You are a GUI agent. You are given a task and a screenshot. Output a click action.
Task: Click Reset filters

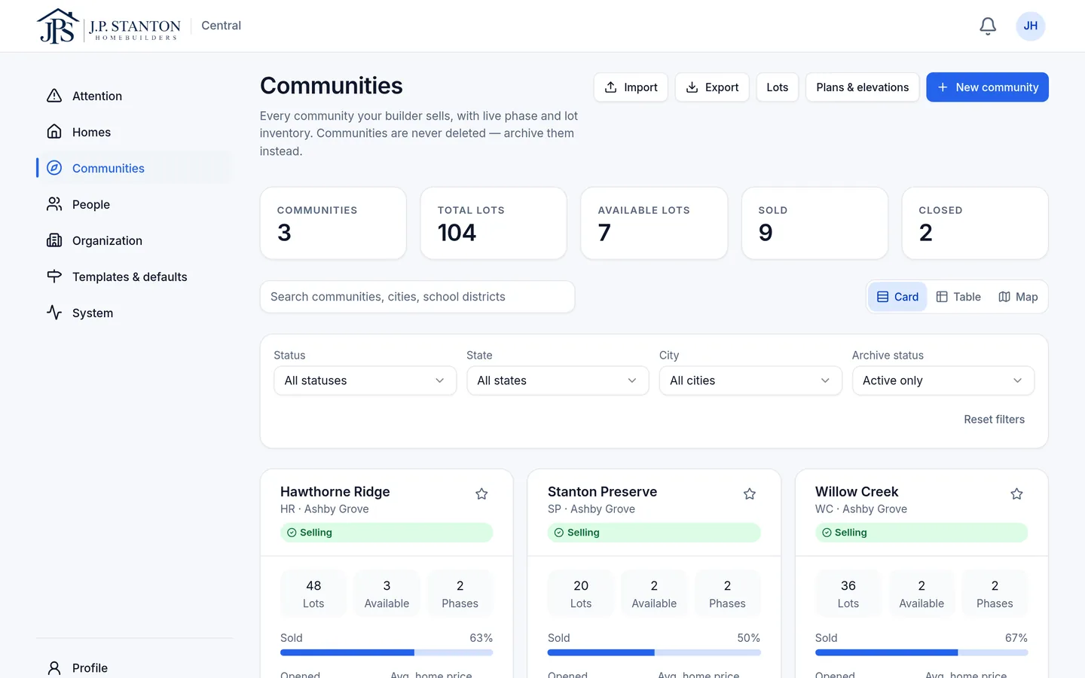tap(994, 420)
